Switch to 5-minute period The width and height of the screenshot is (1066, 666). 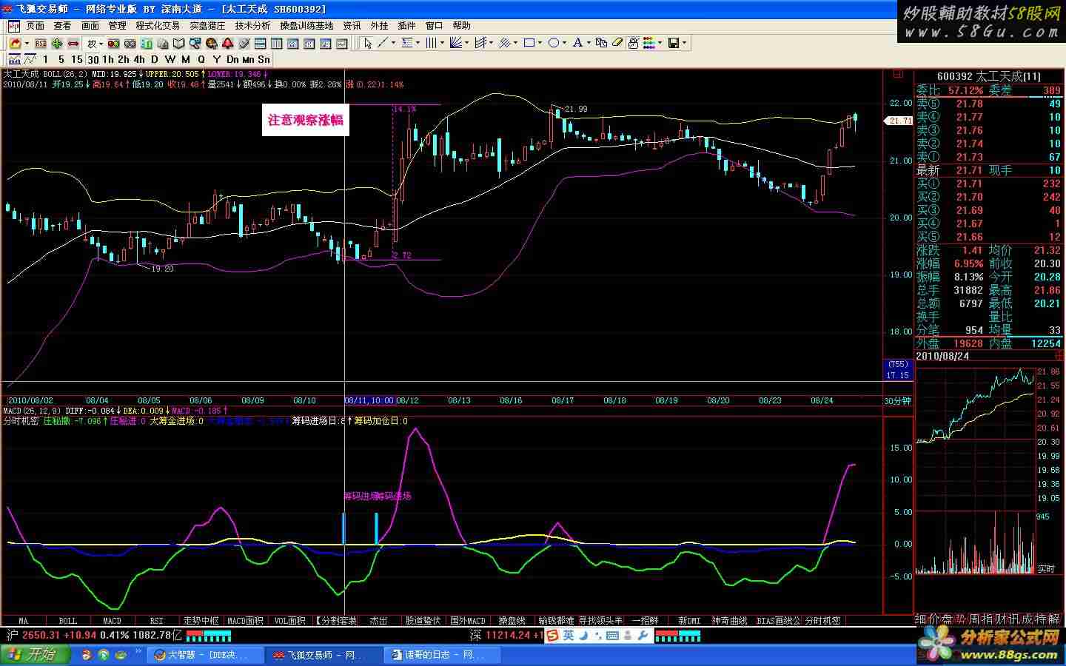click(x=61, y=59)
